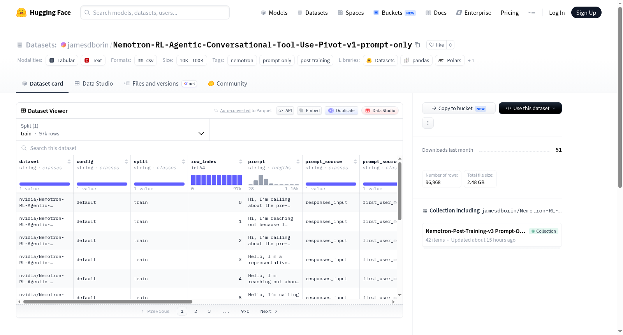This screenshot has width=623, height=335.
Task: Copy dataset name with the copy icon
Action: pyautogui.click(x=417, y=45)
